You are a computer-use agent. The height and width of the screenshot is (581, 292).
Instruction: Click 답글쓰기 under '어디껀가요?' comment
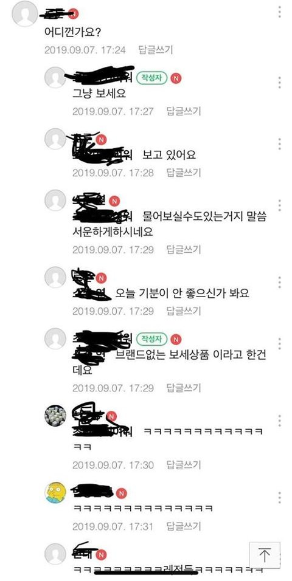point(156,50)
